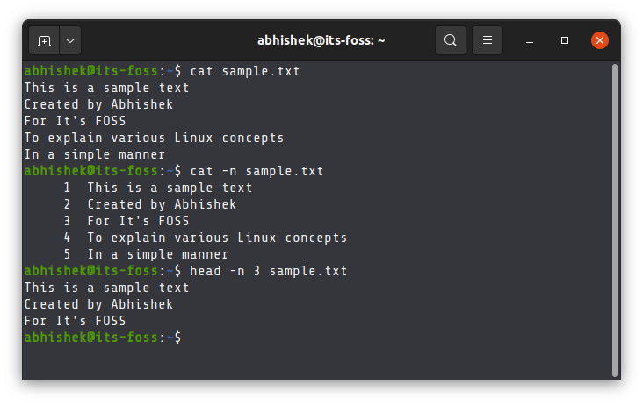643x405 pixels.
Task: Open the terminal search
Action: [451, 40]
